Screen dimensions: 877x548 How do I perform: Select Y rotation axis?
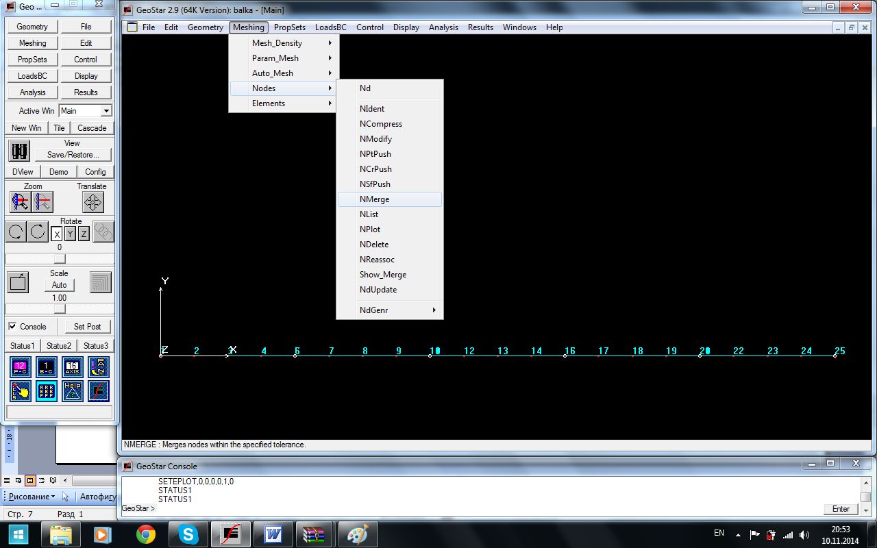70,234
